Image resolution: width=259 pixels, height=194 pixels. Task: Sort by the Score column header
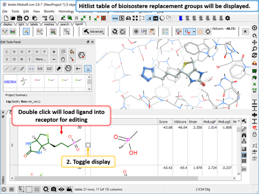163,122
